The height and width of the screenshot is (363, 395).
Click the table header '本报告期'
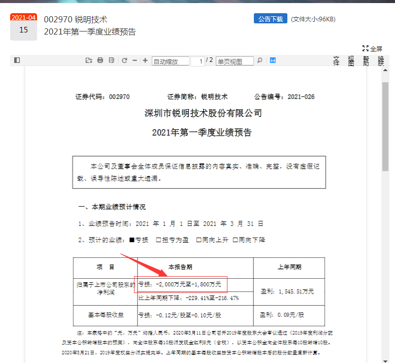pos(180,267)
